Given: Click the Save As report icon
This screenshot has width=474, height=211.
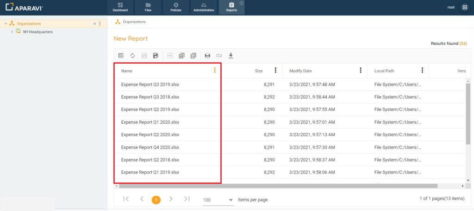Looking at the screenshot, I should [156, 56].
